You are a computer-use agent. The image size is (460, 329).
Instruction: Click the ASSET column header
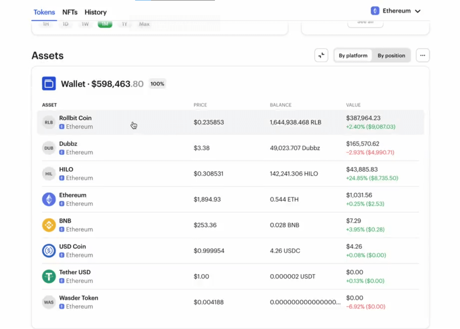point(49,105)
